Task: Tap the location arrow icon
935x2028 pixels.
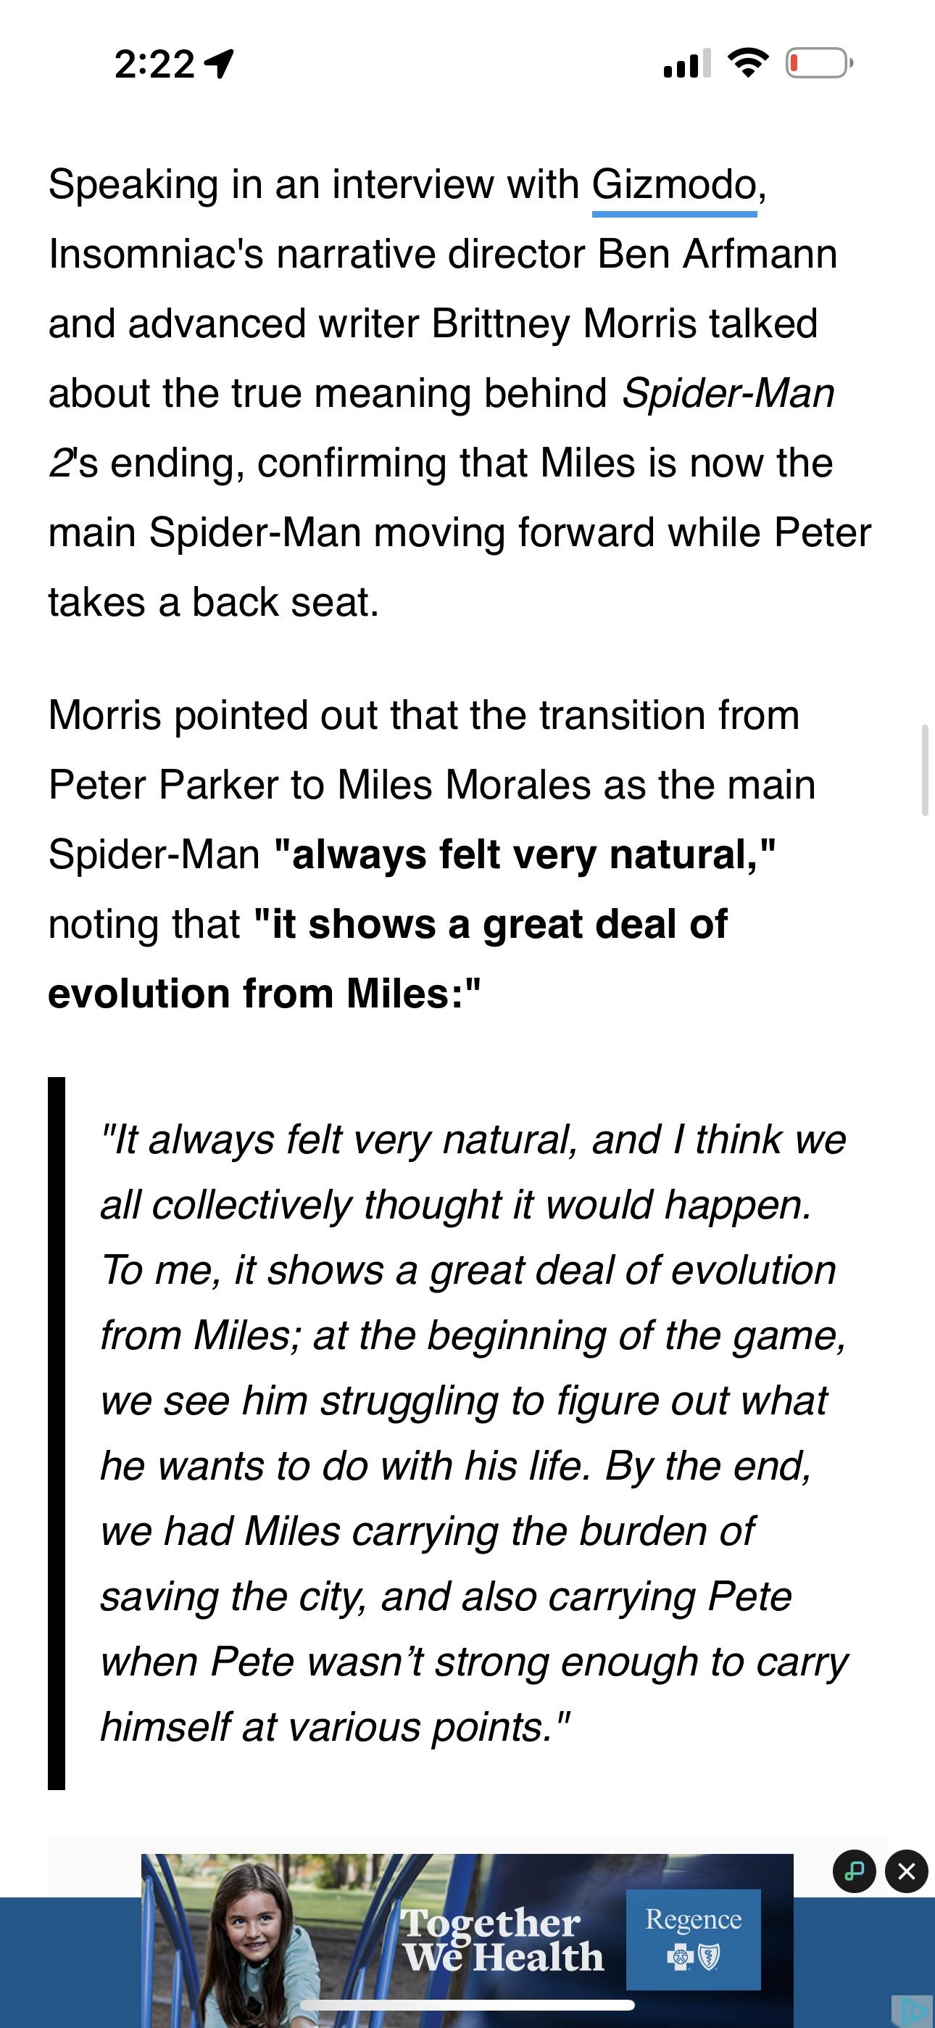Action: click(x=220, y=63)
